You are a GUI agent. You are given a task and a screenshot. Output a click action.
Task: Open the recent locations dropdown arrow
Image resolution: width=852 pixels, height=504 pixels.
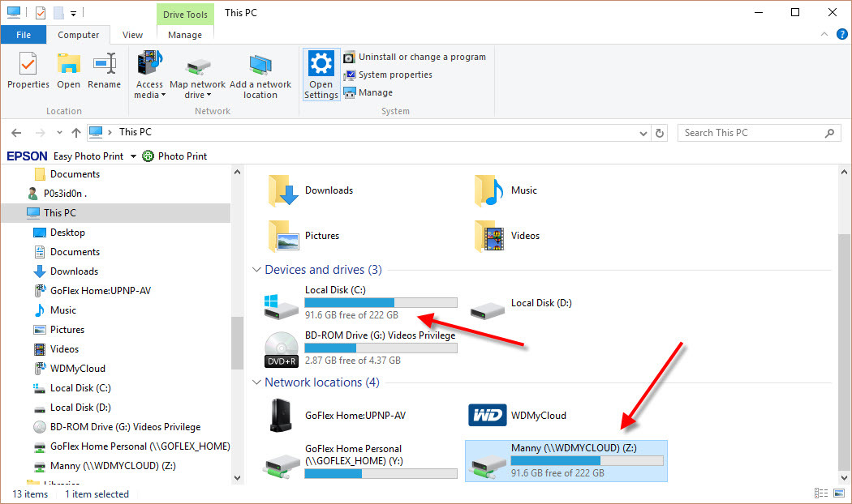pos(59,133)
